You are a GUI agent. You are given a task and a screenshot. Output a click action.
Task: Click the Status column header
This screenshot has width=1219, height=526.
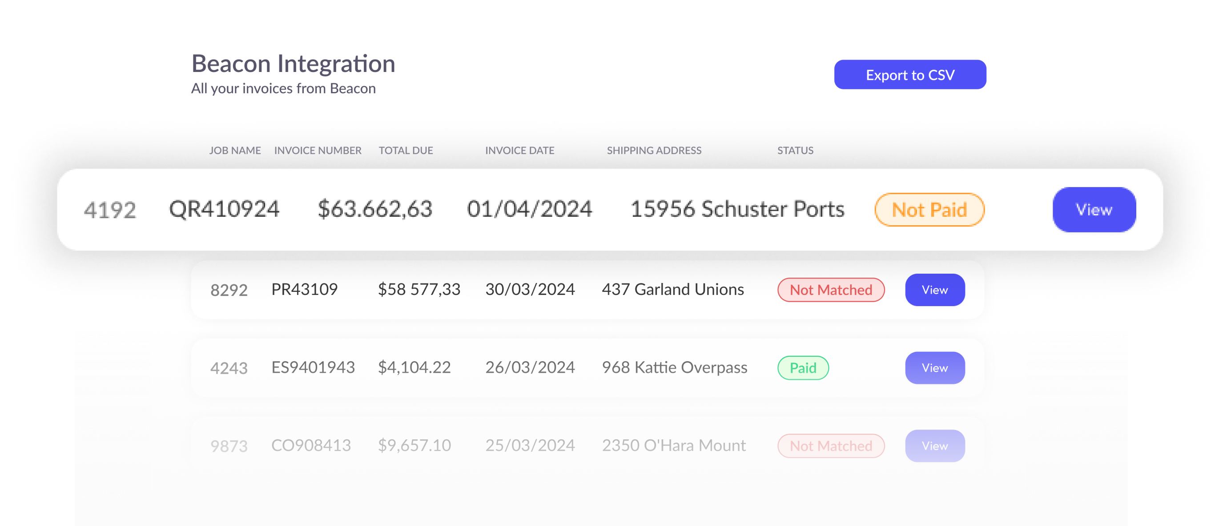pyautogui.click(x=795, y=150)
